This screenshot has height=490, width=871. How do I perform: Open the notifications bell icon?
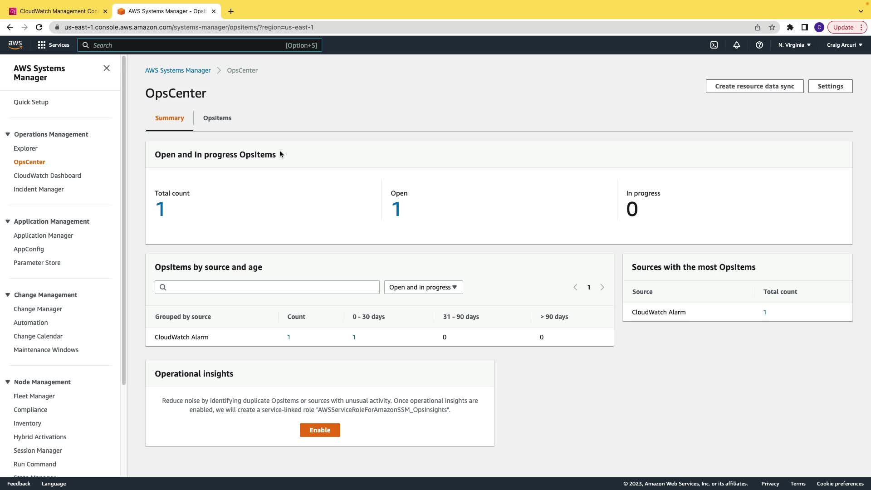[737, 45]
